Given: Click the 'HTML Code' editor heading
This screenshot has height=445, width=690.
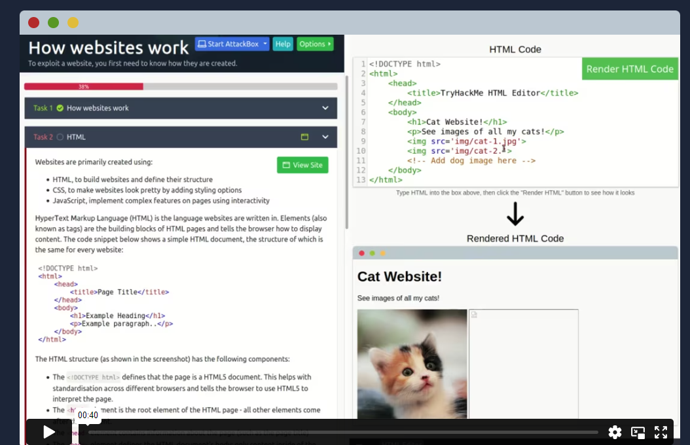Looking at the screenshot, I should point(515,49).
